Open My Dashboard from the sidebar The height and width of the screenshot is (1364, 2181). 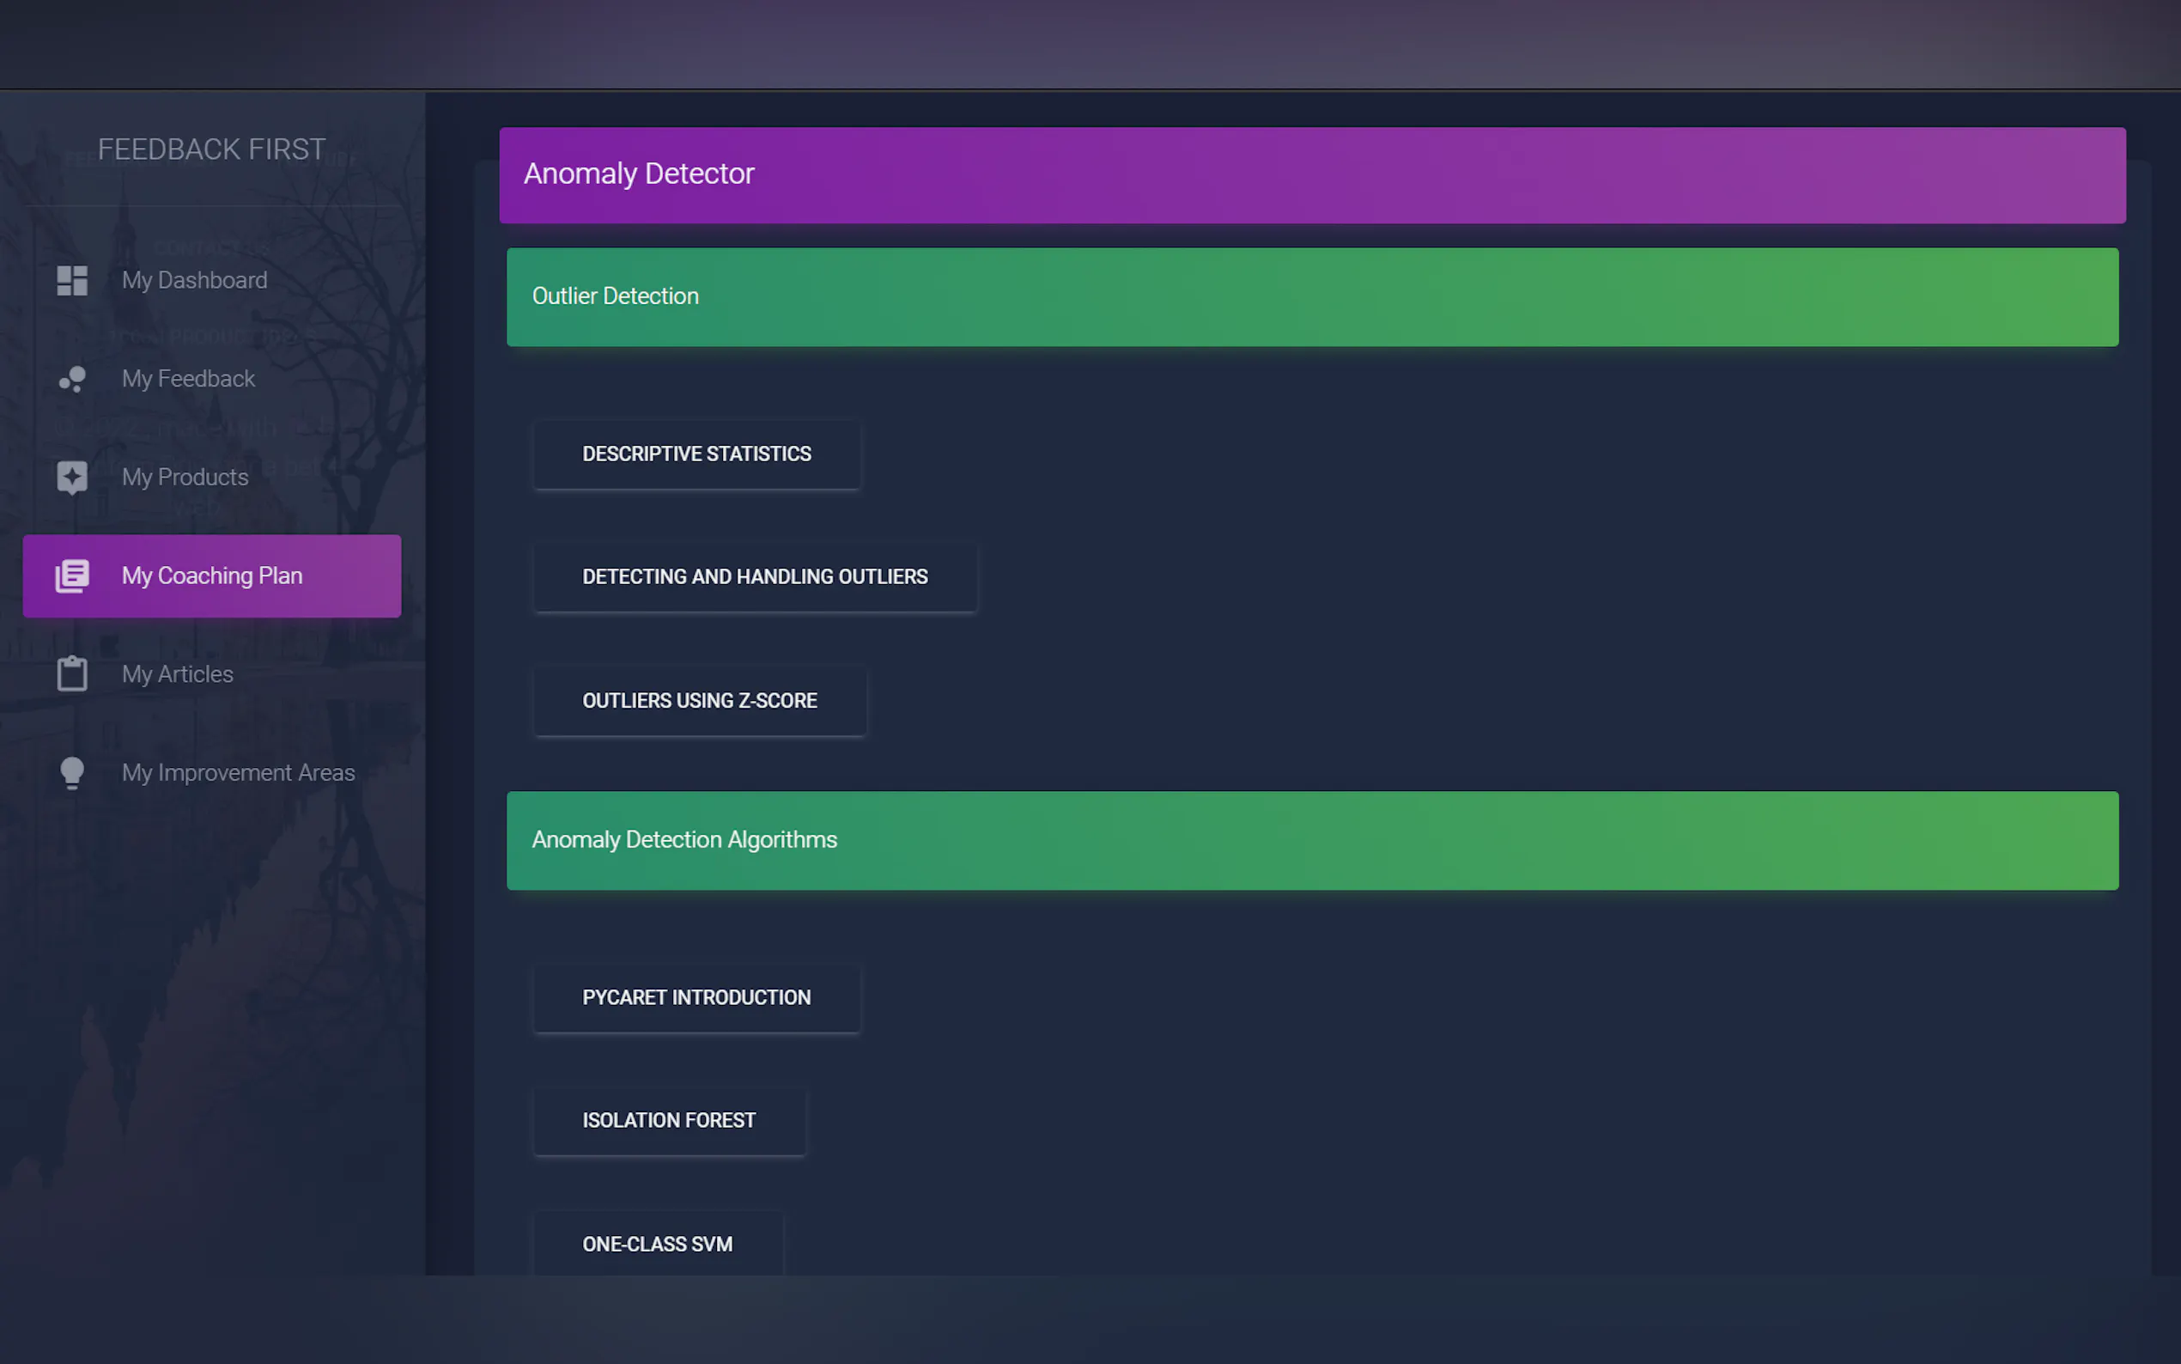(194, 281)
